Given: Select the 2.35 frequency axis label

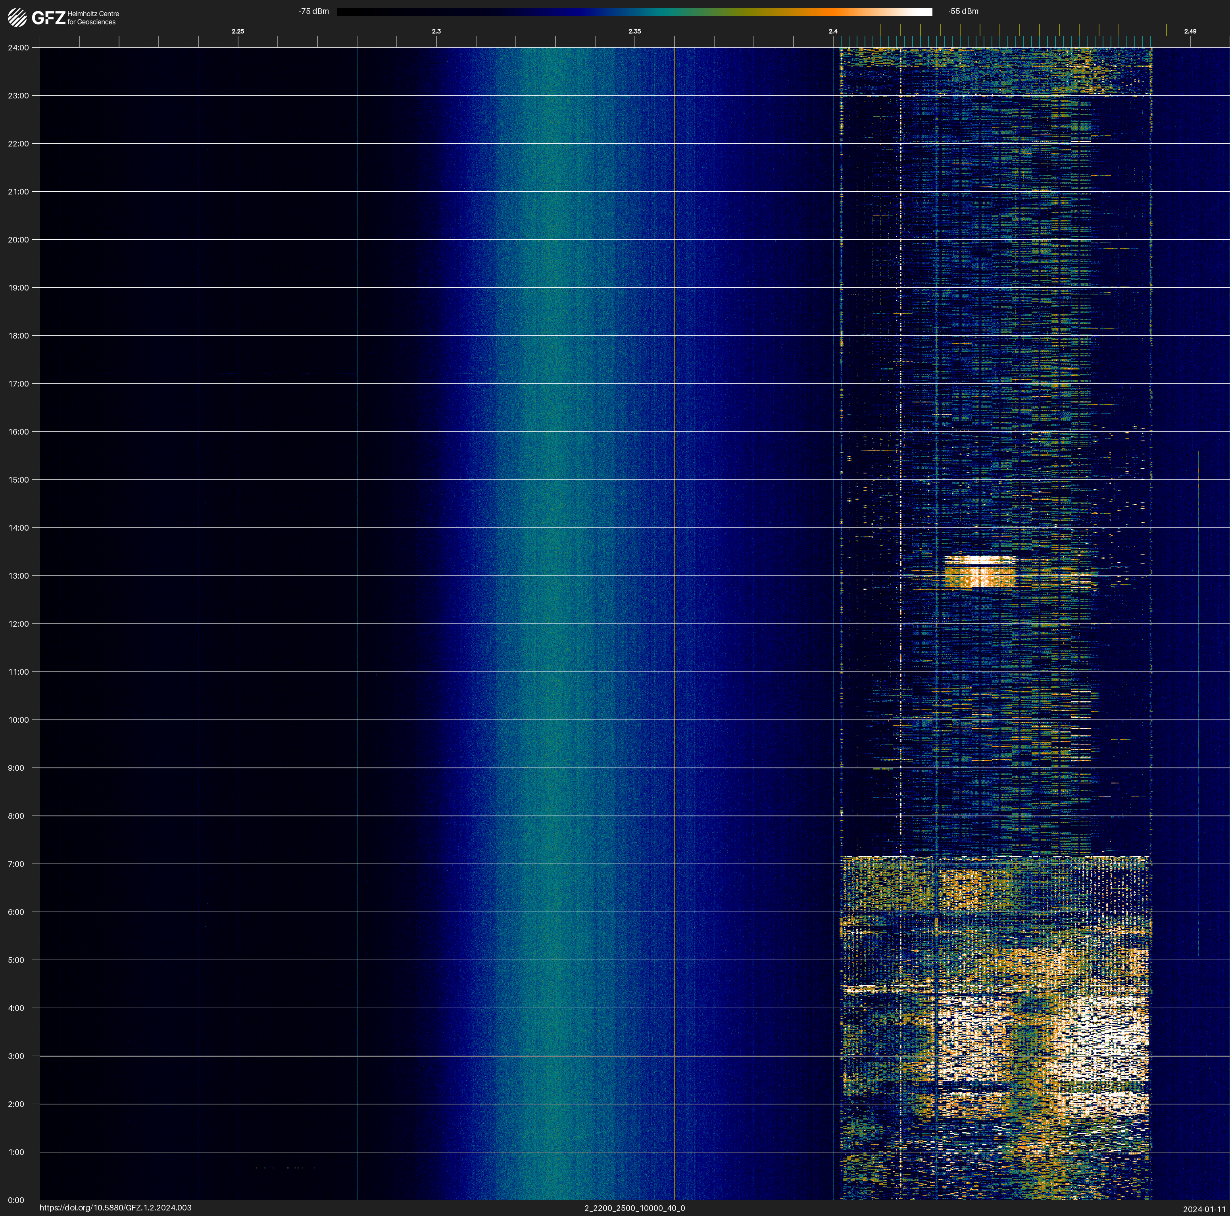Looking at the screenshot, I should 634,31.
